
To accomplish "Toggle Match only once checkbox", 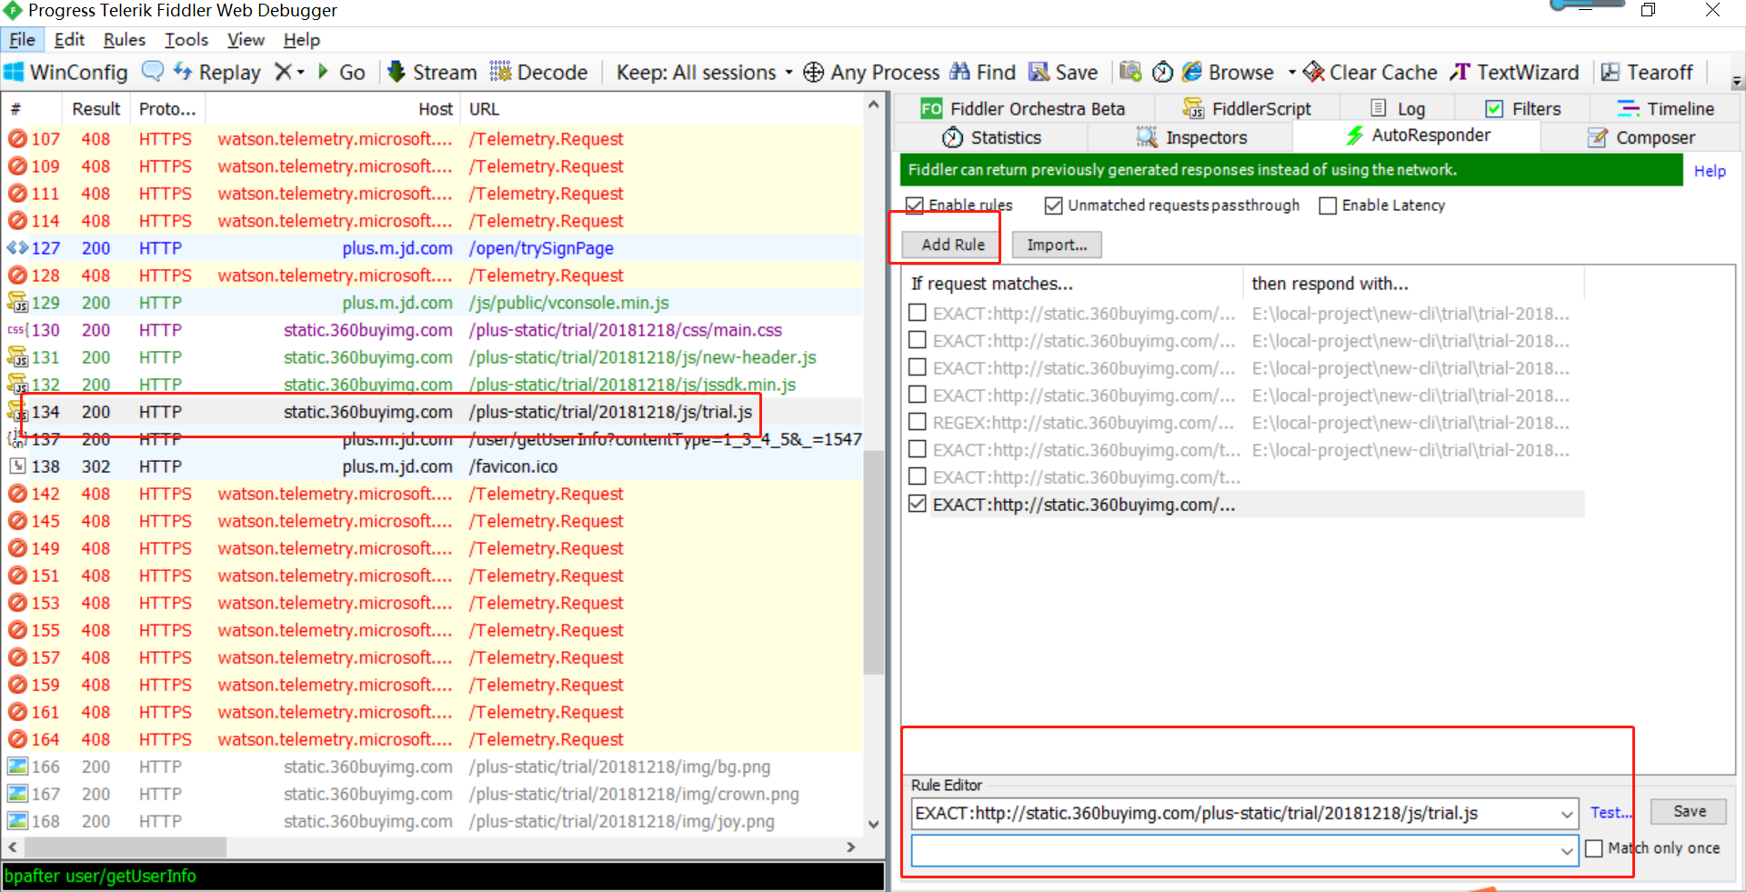I will click(1593, 848).
